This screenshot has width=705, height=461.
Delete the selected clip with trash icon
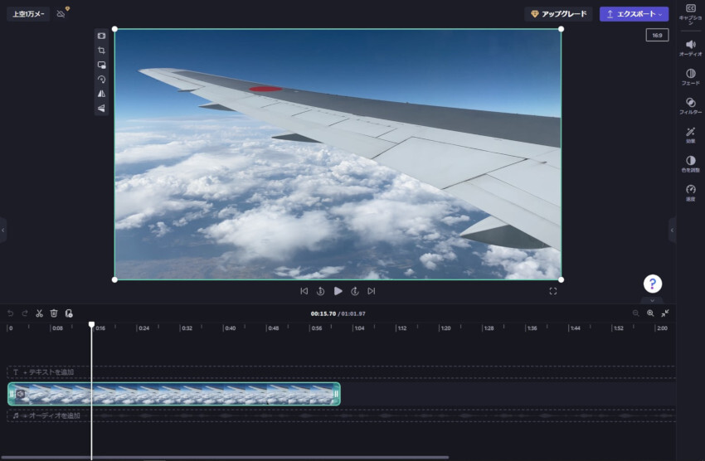click(x=54, y=313)
